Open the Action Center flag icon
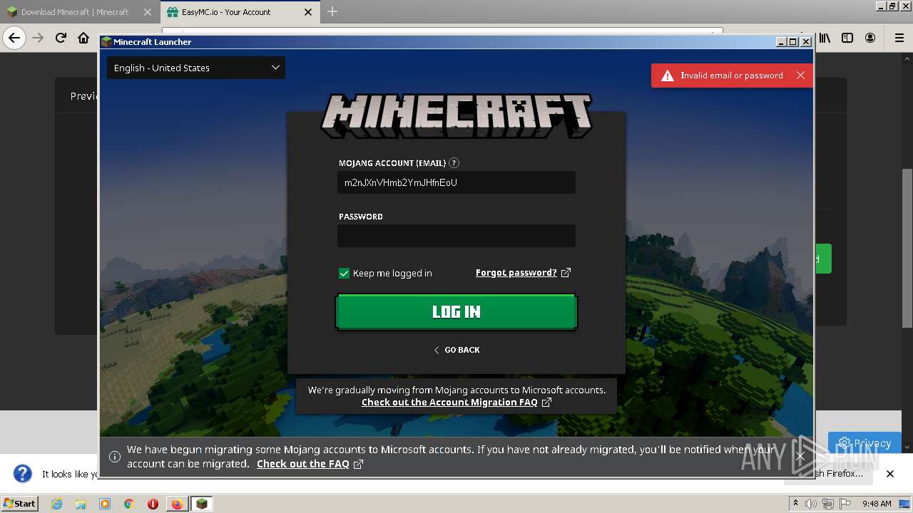 tap(845, 504)
